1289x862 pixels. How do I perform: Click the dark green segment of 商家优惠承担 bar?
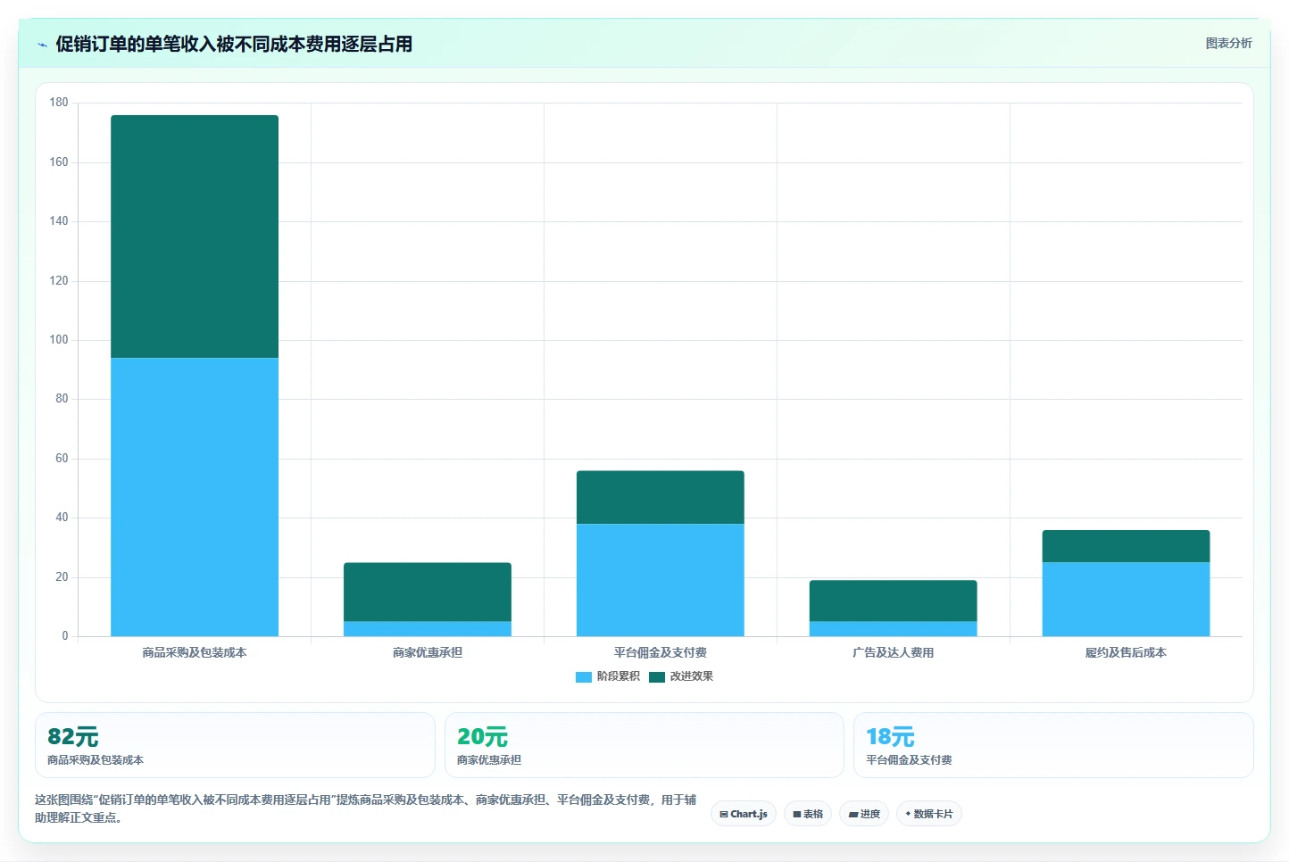pos(428,592)
